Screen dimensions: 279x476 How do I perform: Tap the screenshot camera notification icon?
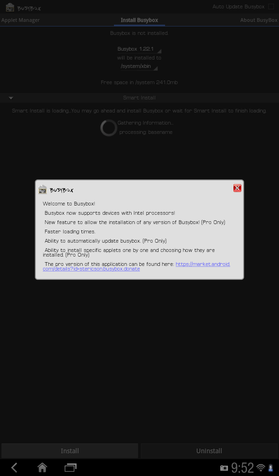[x=224, y=468]
